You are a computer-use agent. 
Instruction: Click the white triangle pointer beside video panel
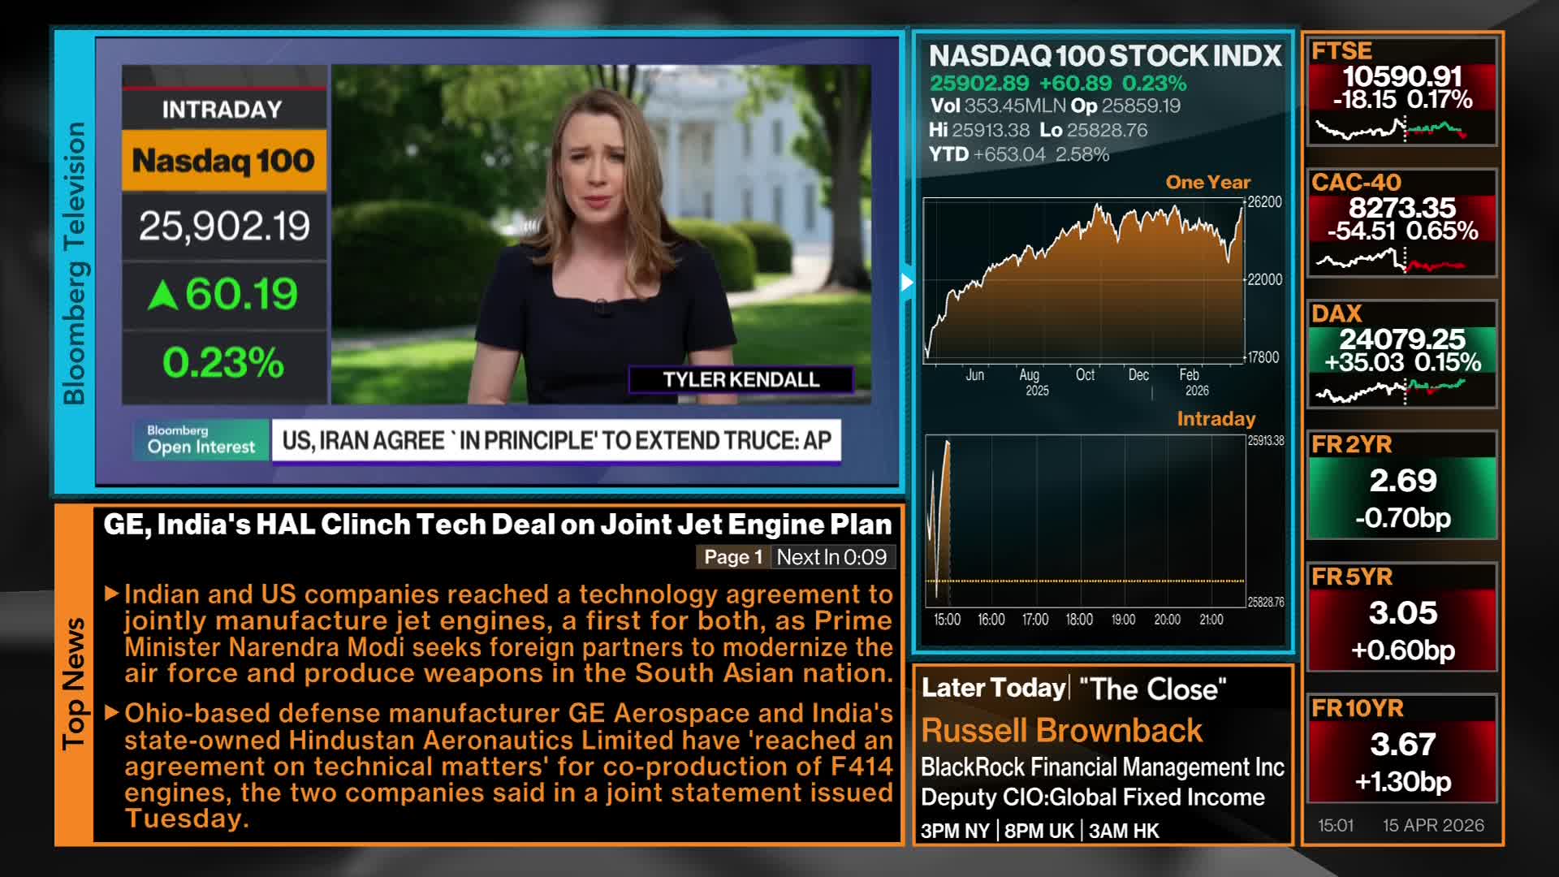pos(906,283)
